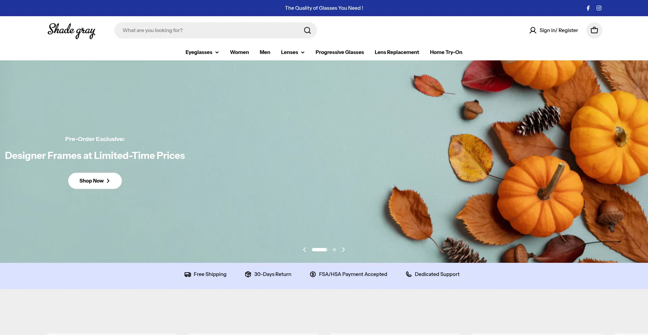Navigate to Lens Replacement page

397,52
